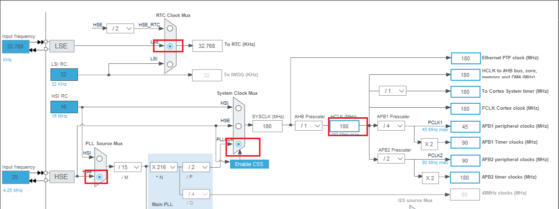Select LSE radio in RTC Clock Mux
559x209 pixels.
click(170, 46)
